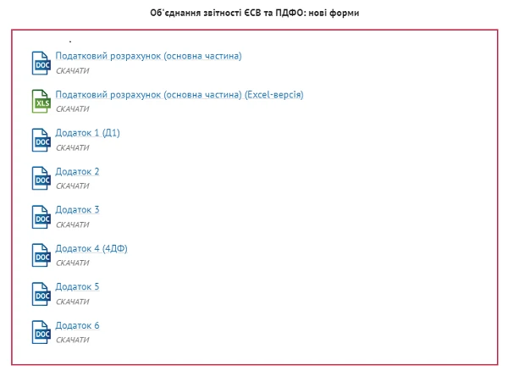The height and width of the screenshot is (371, 508).
Task: Click DOC icon next to Додаток 2
Action: [x=41, y=178]
